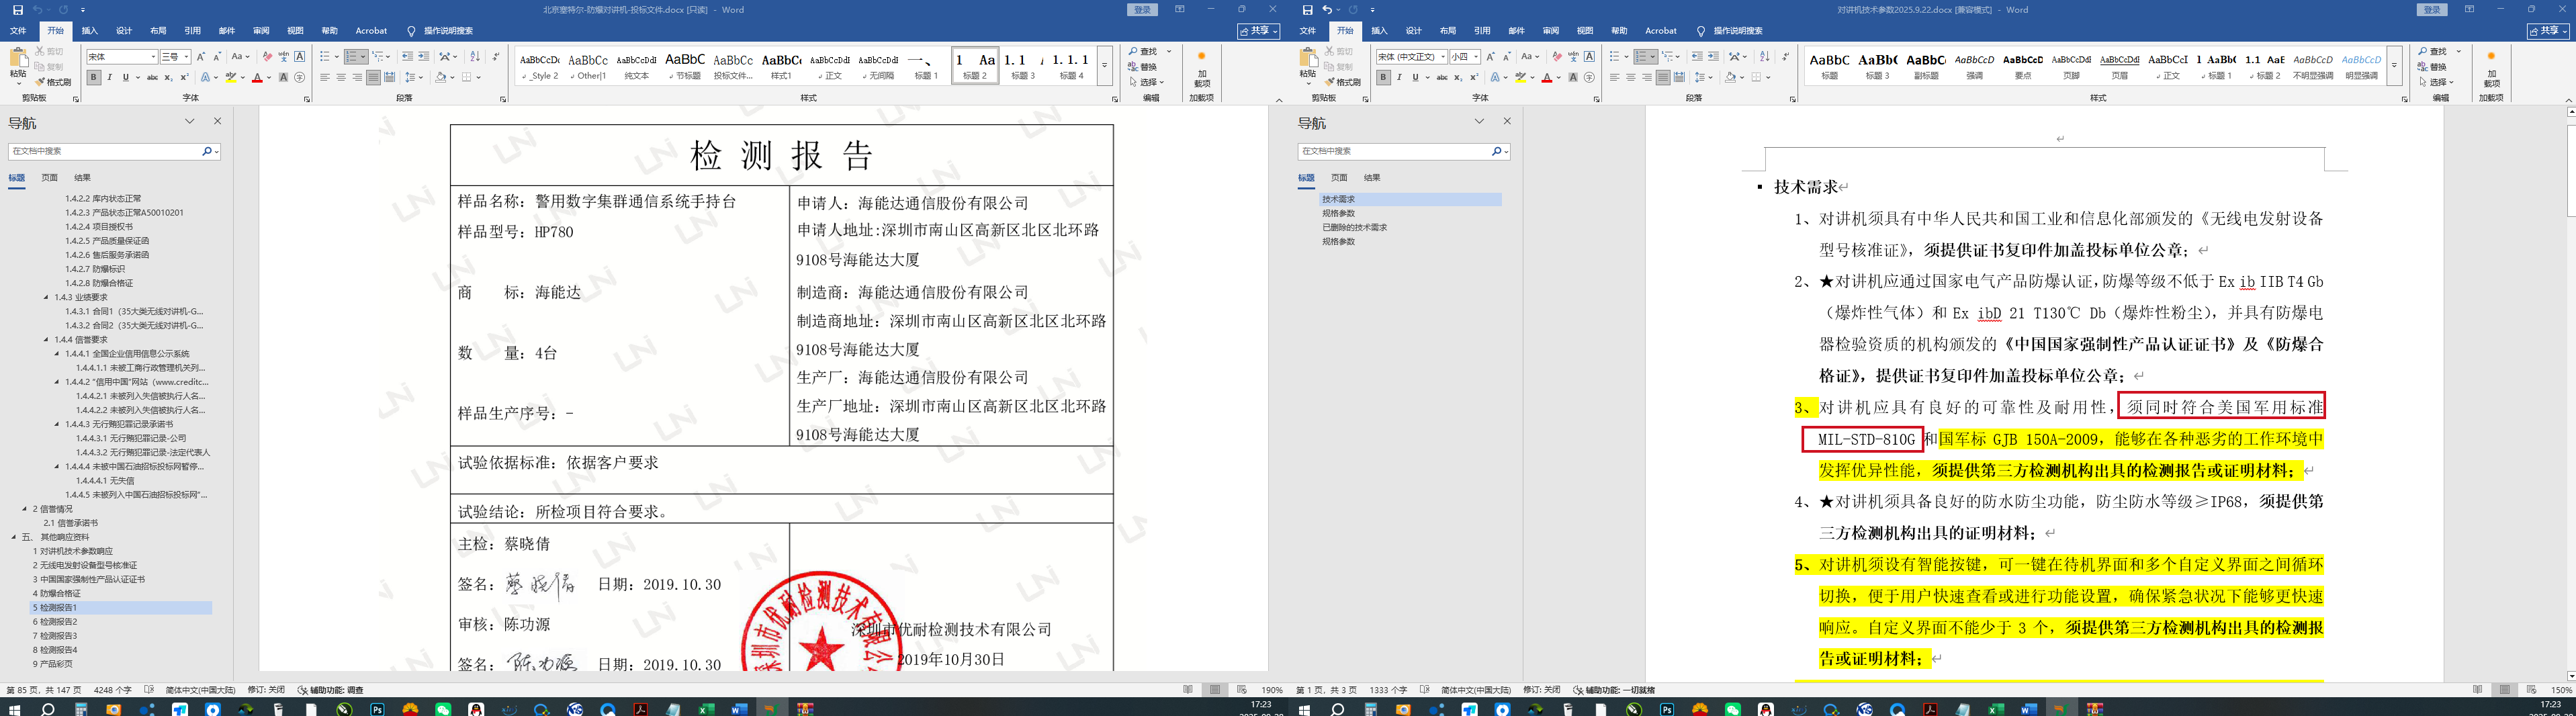2576x716 pixels.
Task: Apply character shading in the right Word window
Action: pos(1573,77)
